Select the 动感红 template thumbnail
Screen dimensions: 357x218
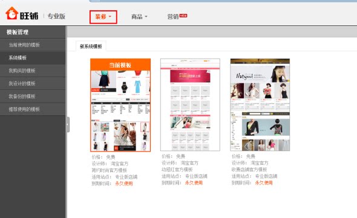point(190,104)
